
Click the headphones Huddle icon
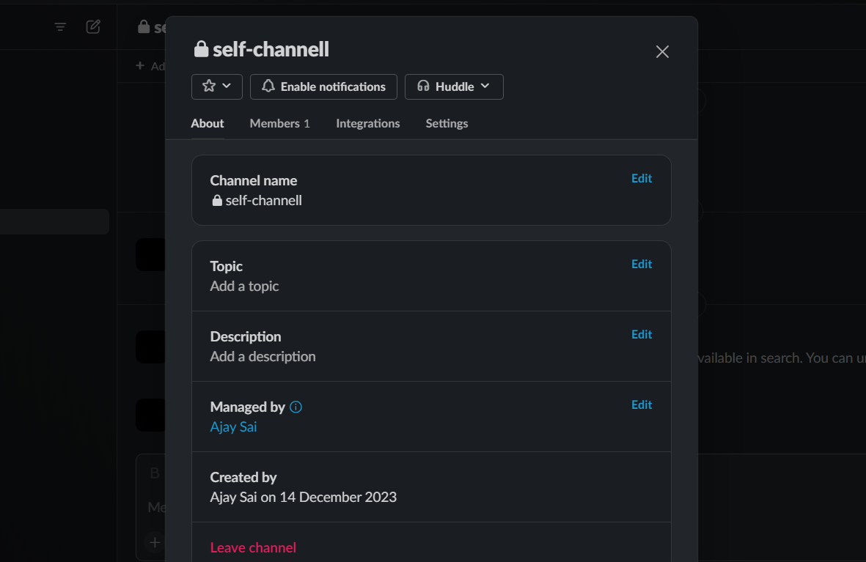click(x=423, y=86)
